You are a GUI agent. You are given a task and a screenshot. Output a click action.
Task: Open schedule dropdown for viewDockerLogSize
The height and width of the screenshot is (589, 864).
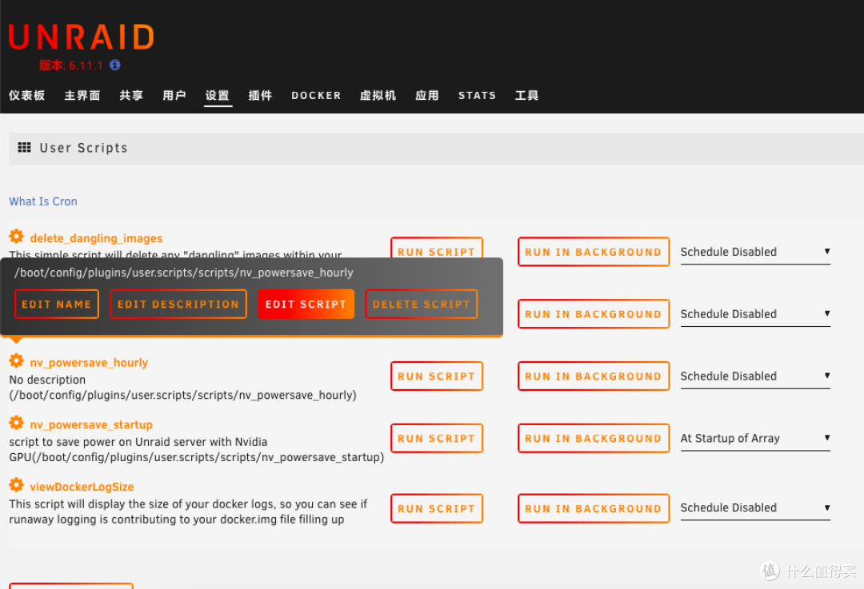tap(754, 507)
